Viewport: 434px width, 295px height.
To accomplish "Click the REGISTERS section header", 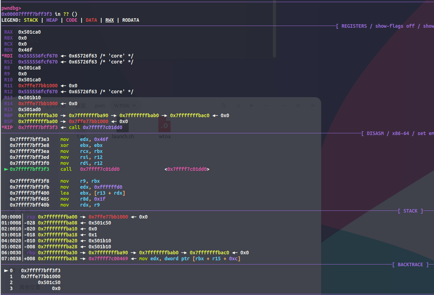I will pyautogui.click(x=354, y=26).
